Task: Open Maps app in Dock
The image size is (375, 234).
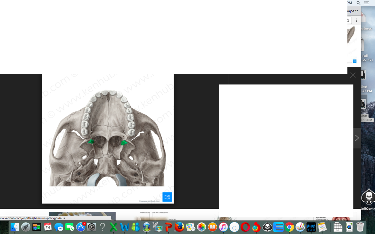Action: [x=190, y=227]
